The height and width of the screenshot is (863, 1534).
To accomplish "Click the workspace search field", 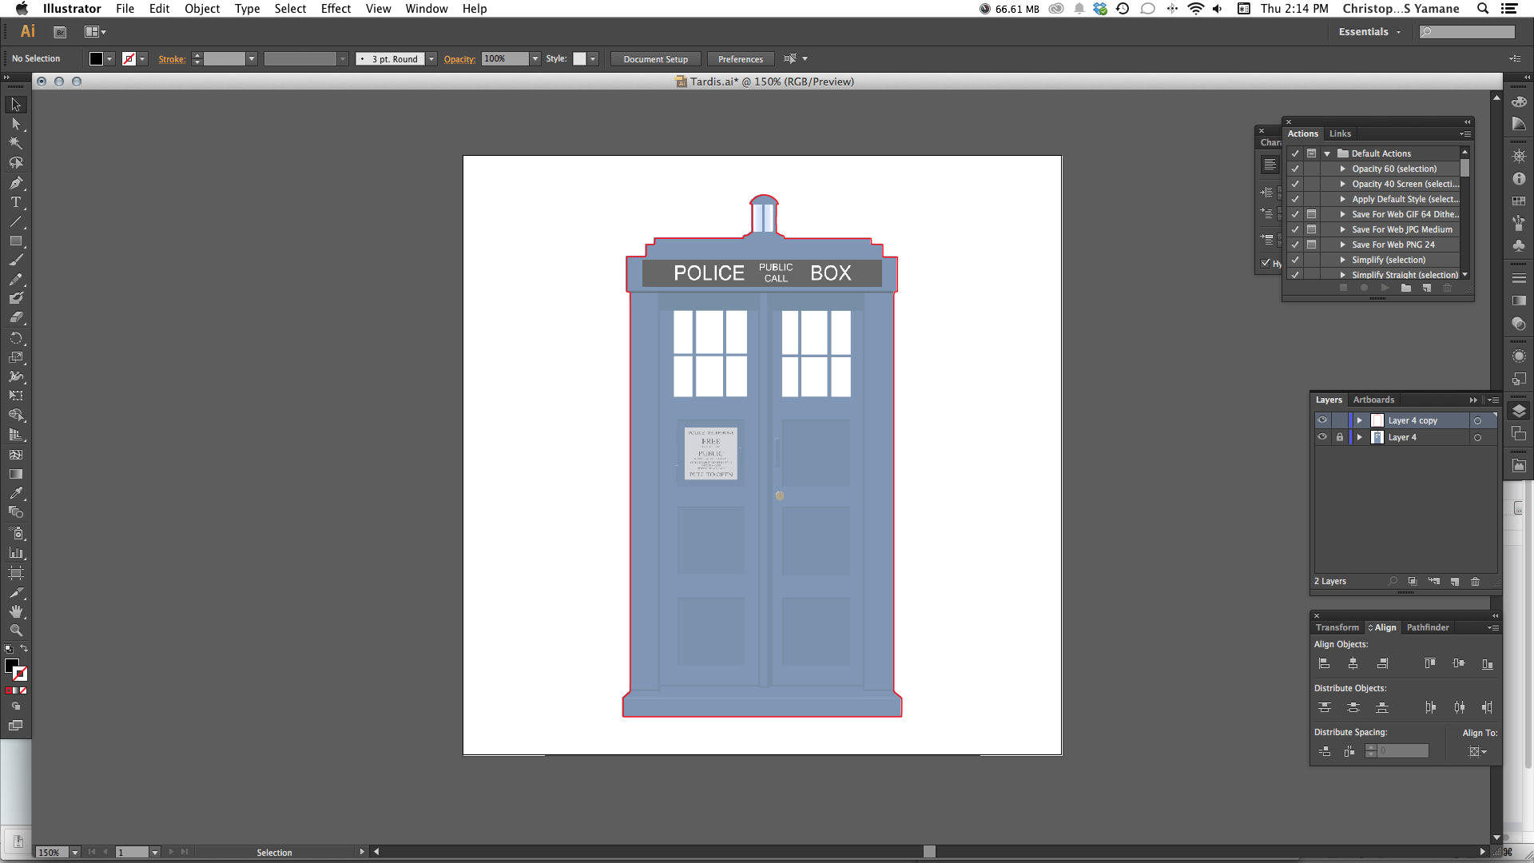I will pos(1467,32).
